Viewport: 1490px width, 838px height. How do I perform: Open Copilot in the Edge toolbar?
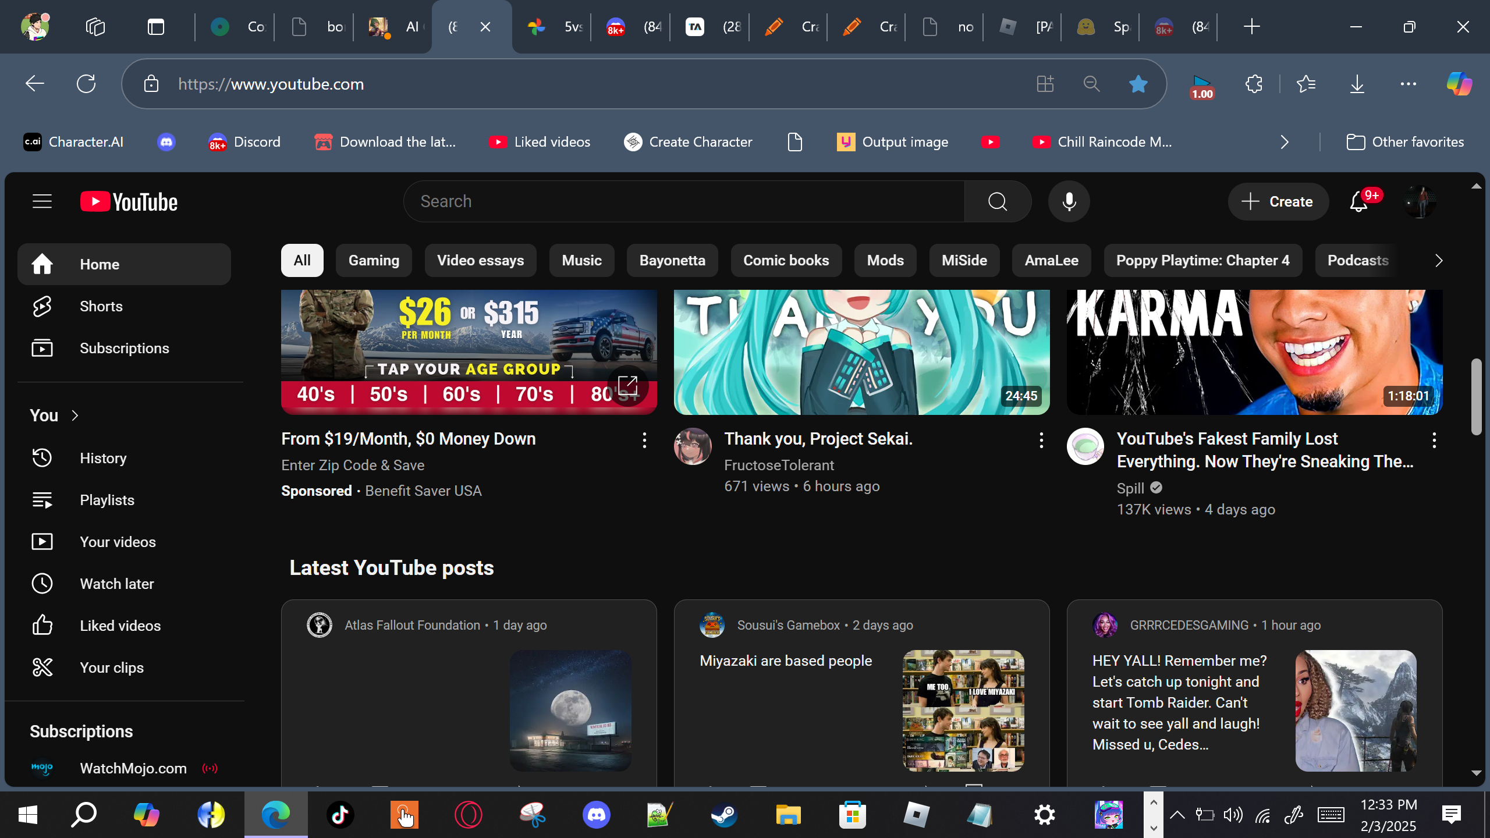[x=1460, y=84]
